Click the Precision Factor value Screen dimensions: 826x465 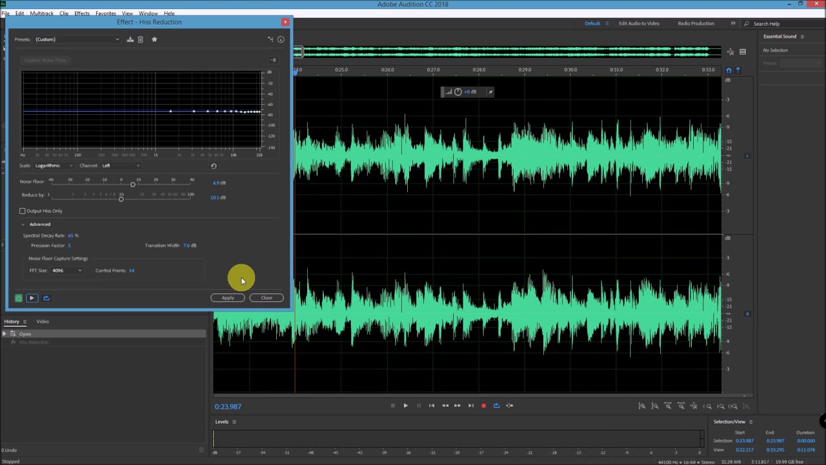69,245
